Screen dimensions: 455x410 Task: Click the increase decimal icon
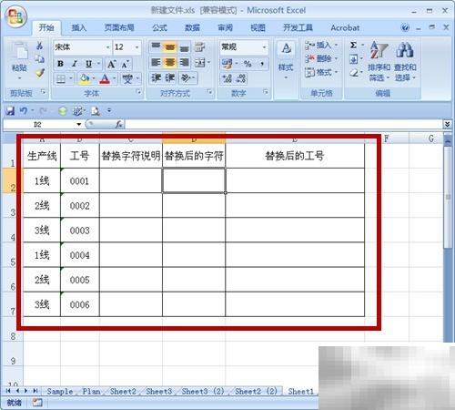point(227,78)
